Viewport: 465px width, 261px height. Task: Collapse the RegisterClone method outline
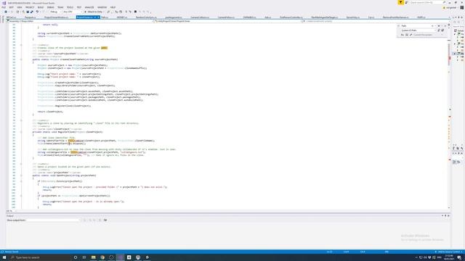tap(21, 132)
